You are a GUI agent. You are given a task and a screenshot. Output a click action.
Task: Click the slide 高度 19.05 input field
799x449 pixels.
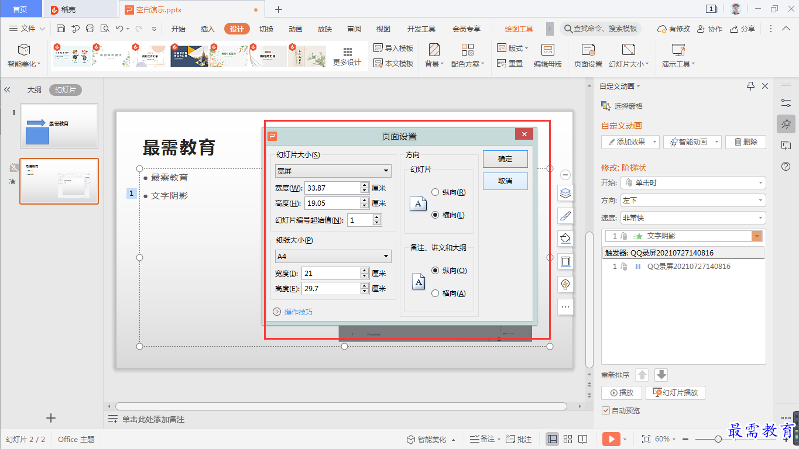332,203
